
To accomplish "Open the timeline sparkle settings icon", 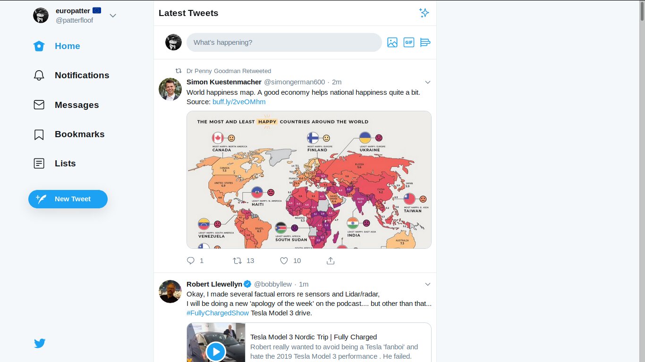I will point(424,13).
